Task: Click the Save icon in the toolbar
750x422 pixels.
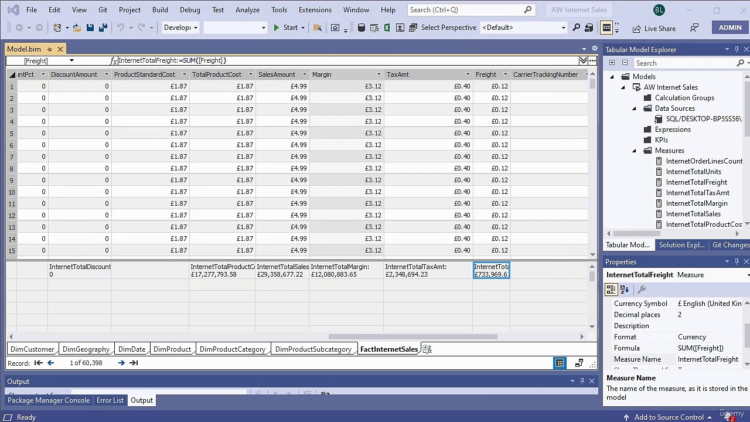Action: pyautogui.click(x=90, y=28)
